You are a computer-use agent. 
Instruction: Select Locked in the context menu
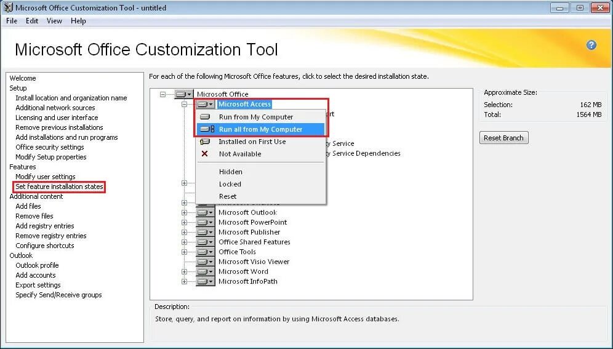click(261, 184)
